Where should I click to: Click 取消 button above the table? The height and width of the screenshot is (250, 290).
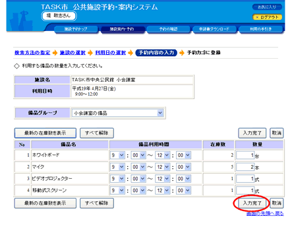[x=277, y=133]
